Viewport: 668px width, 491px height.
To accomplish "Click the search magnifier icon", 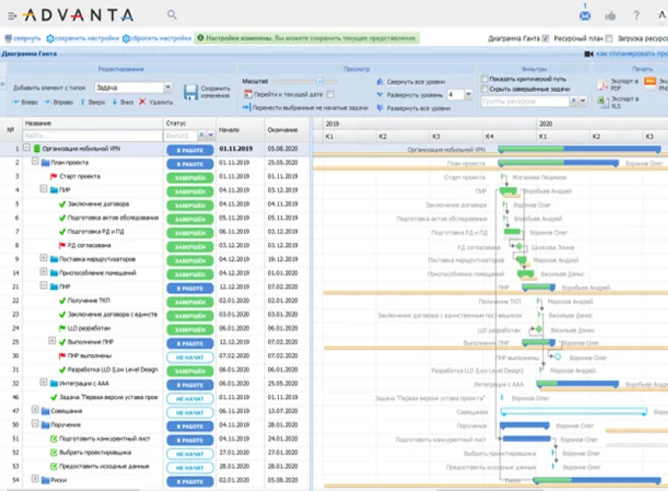I will coord(172,15).
